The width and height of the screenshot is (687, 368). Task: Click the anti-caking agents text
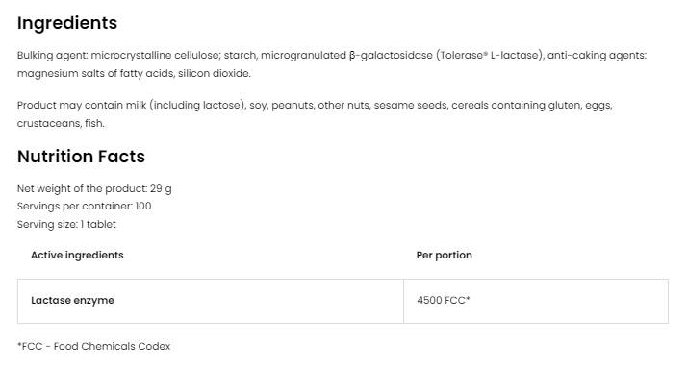[597, 56]
